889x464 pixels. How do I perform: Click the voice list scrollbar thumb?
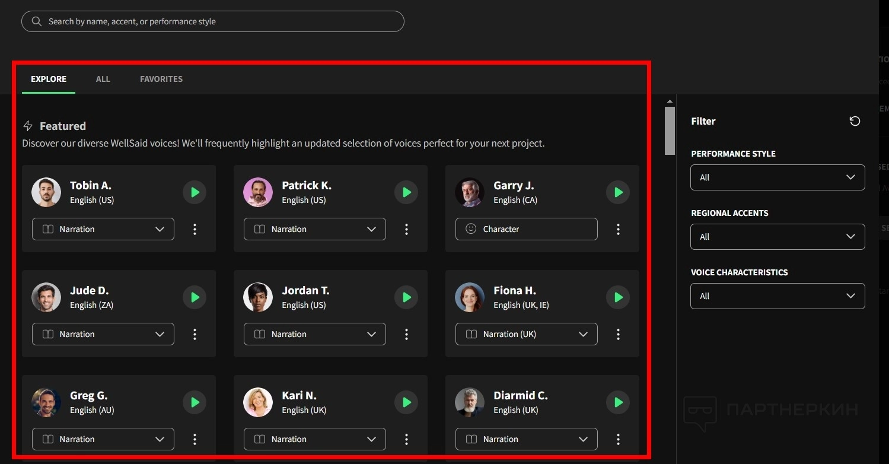pyautogui.click(x=670, y=131)
